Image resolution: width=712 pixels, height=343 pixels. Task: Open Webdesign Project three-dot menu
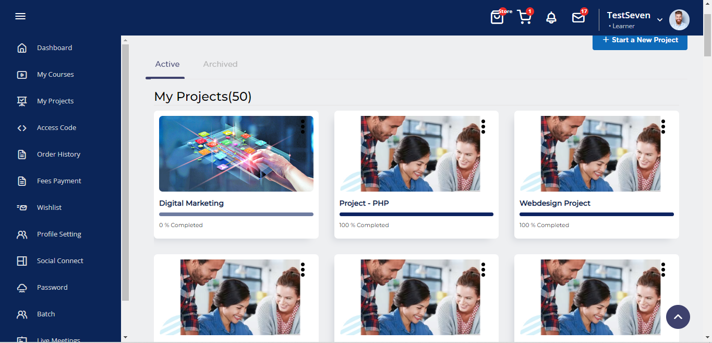point(663,126)
